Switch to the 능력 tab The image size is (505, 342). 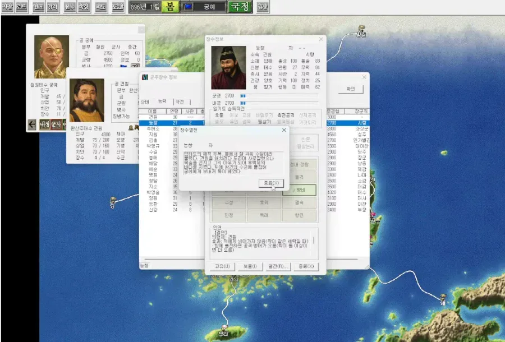tap(162, 101)
